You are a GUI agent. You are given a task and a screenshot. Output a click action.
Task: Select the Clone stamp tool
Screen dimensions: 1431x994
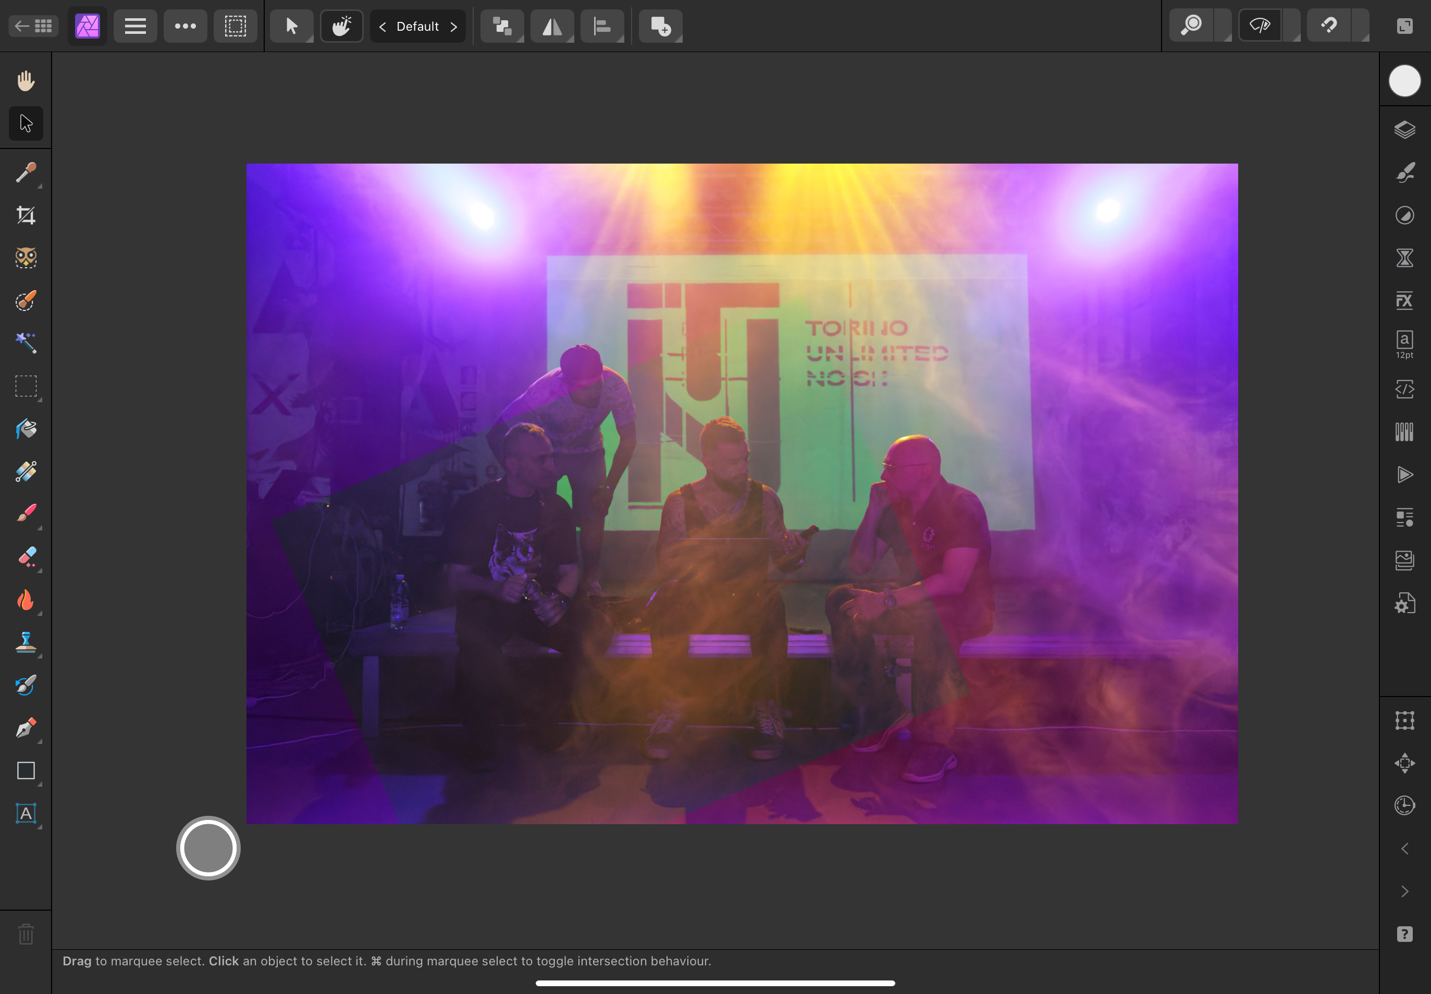[26, 642]
